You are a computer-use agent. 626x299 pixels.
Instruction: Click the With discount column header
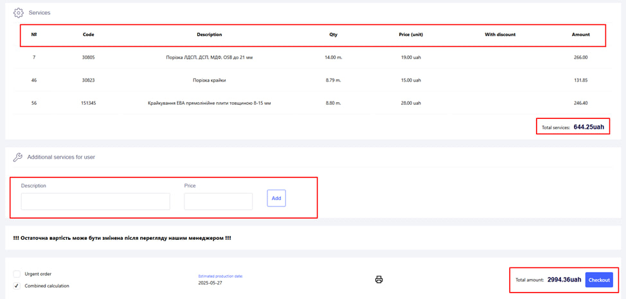click(x=500, y=35)
